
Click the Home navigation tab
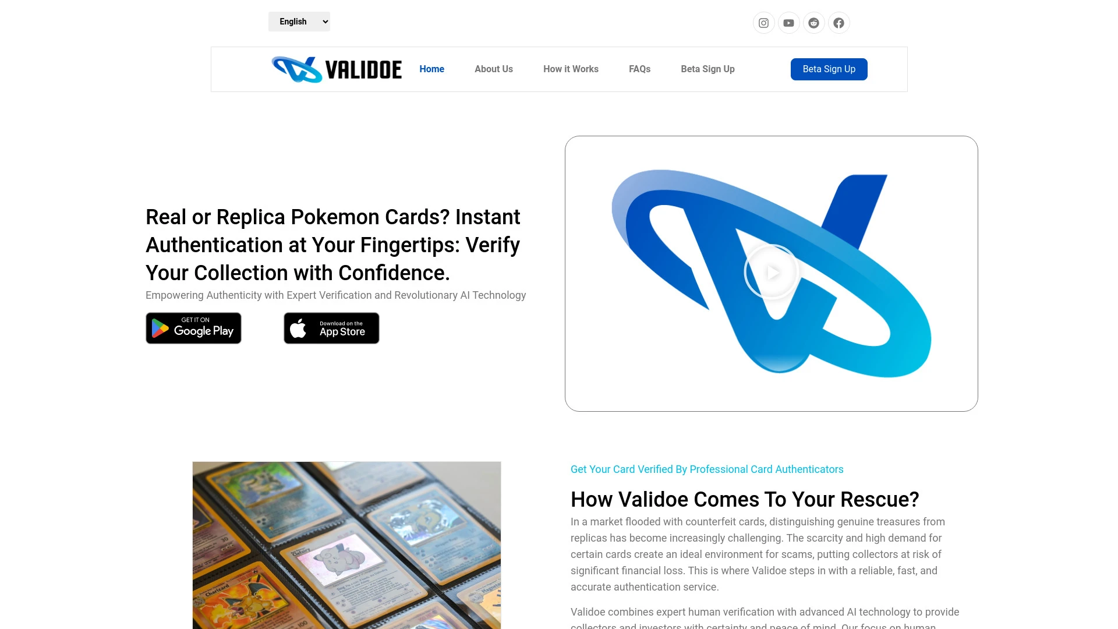[x=431, y=69]
